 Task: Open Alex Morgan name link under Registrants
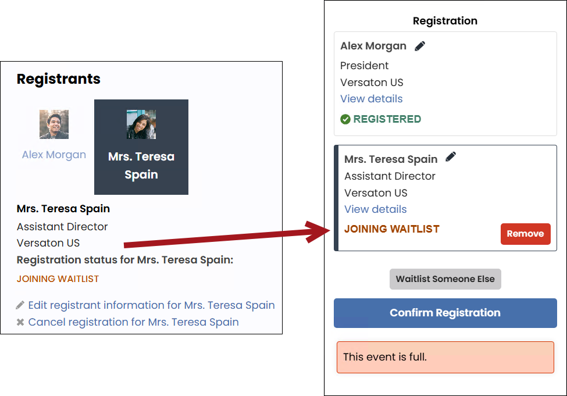coord(54,155)
